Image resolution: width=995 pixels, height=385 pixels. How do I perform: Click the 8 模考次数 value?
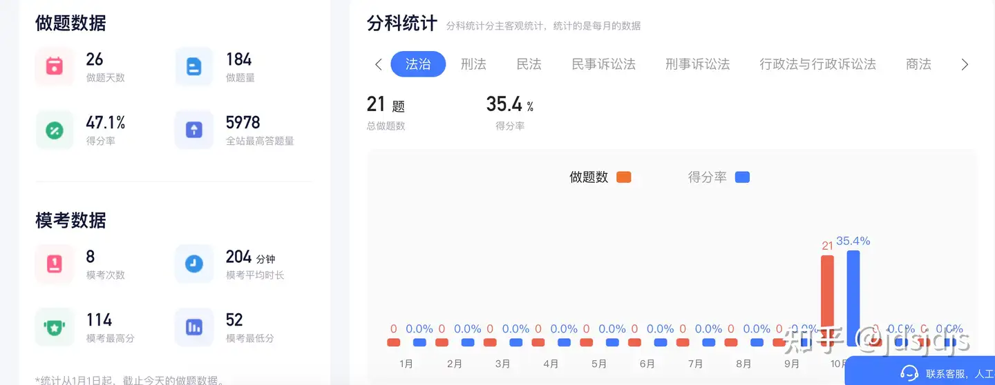click(91, 257)
